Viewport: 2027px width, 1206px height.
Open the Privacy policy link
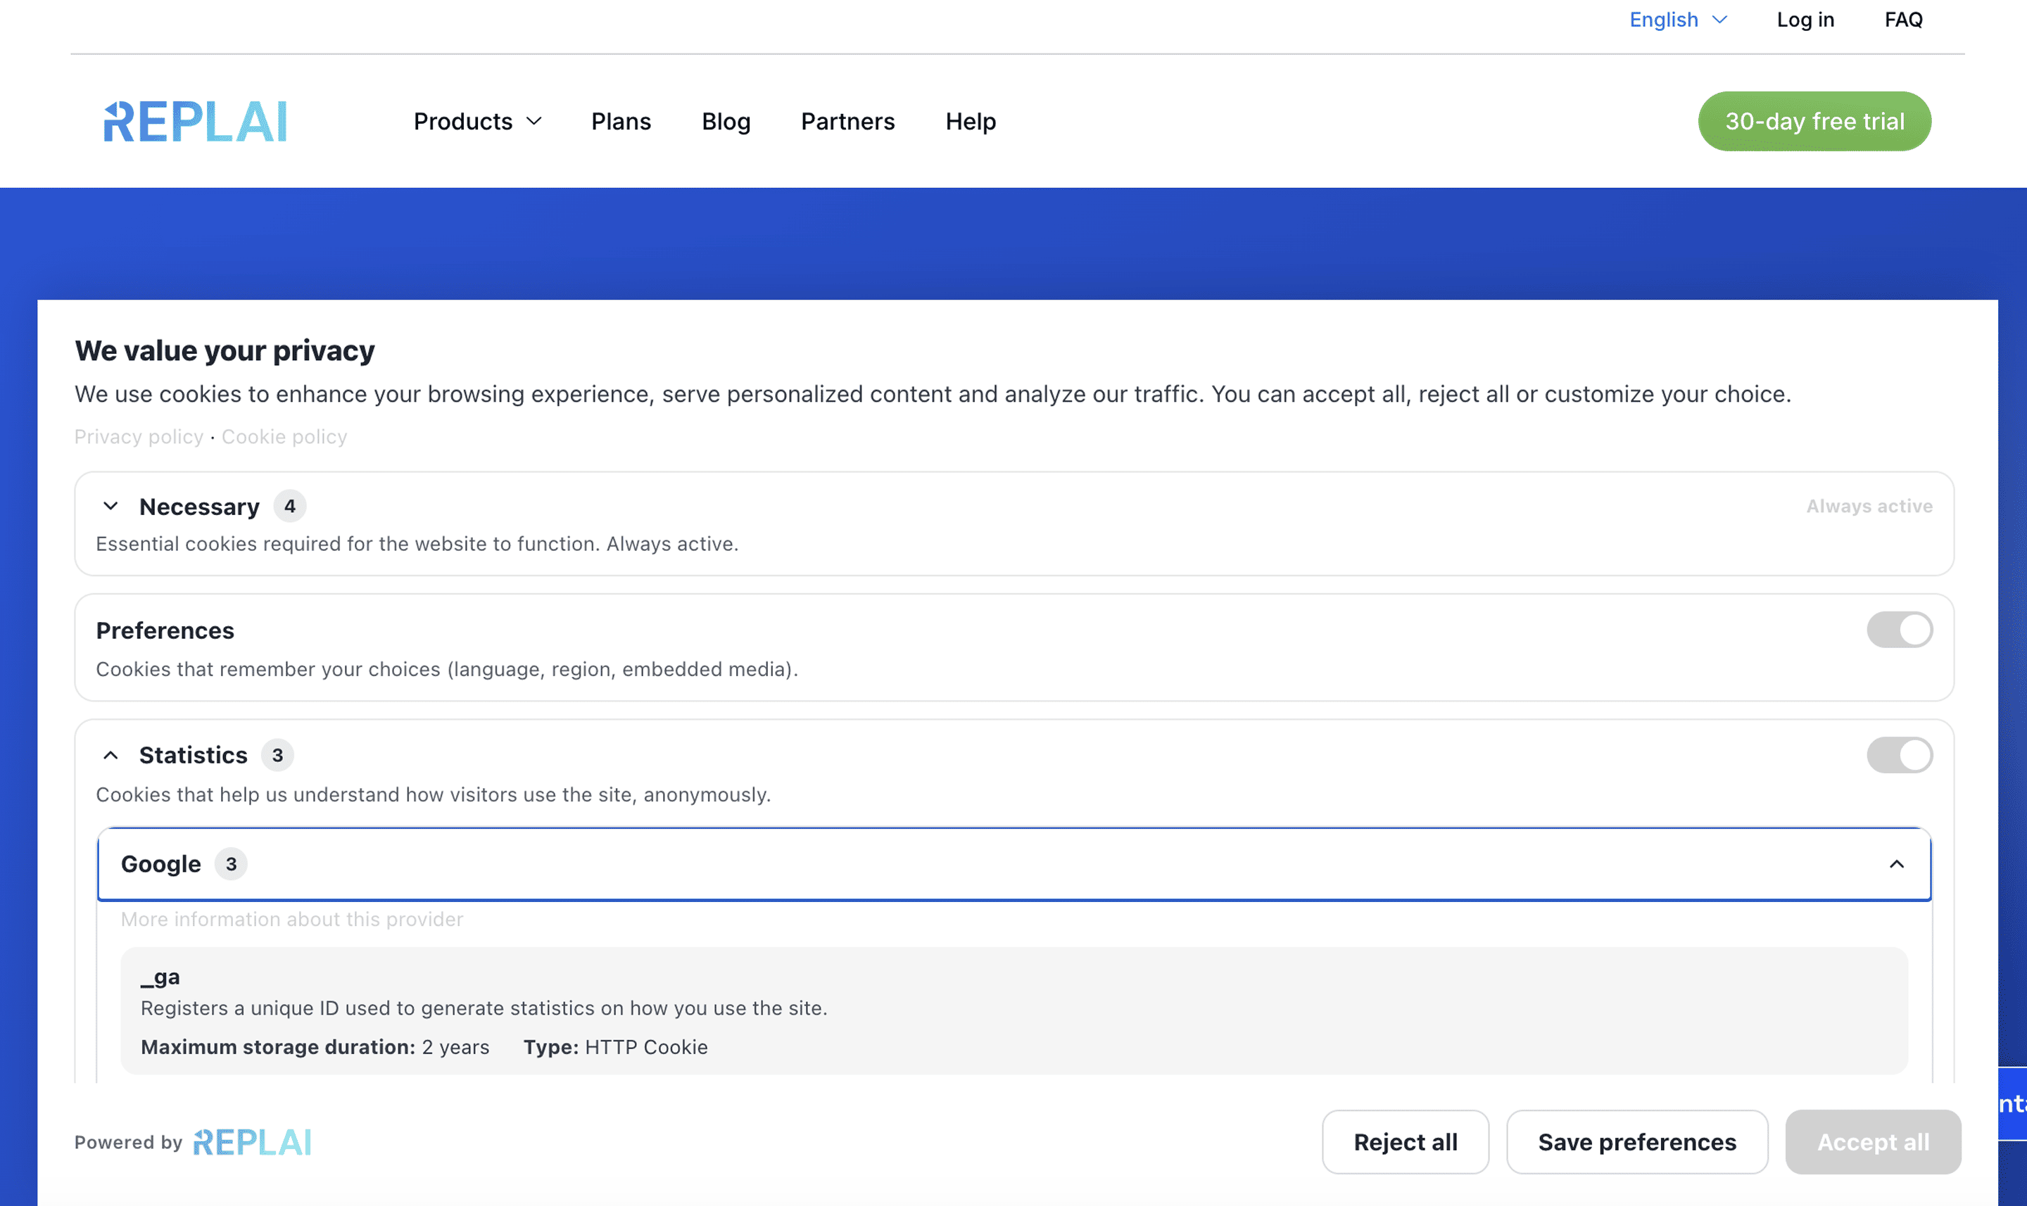tap(139, 436)
